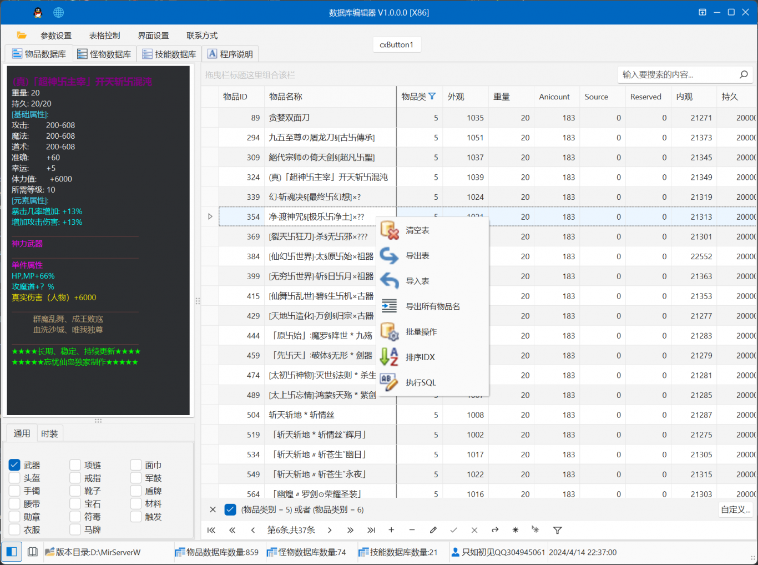This screenshot has width=758, height=565.
Task: Add a new record with plus icon
Action: pos(391,530)
